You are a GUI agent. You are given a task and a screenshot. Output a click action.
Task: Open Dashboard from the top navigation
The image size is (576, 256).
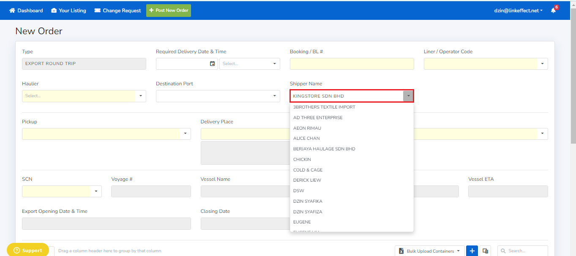[x=26, y=11]
